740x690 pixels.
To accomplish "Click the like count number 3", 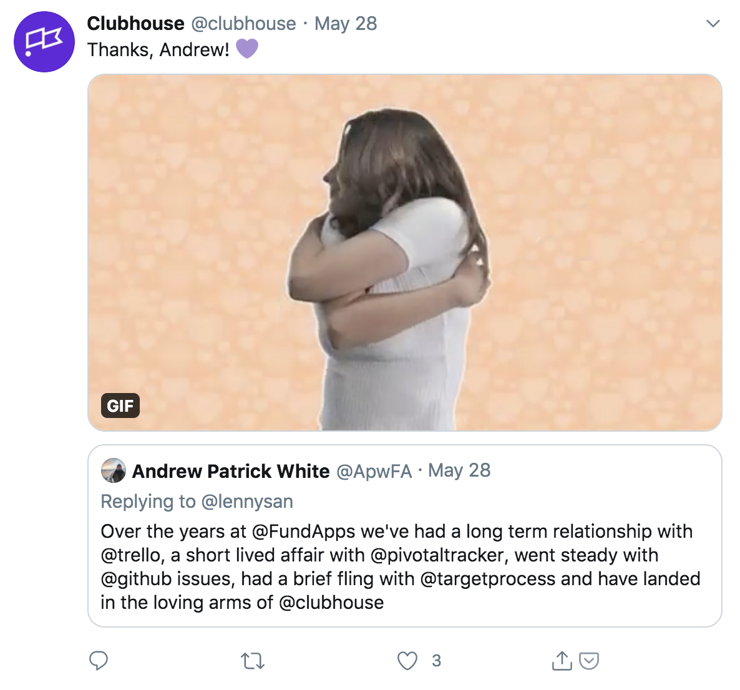I will click(x=437, y=661).
